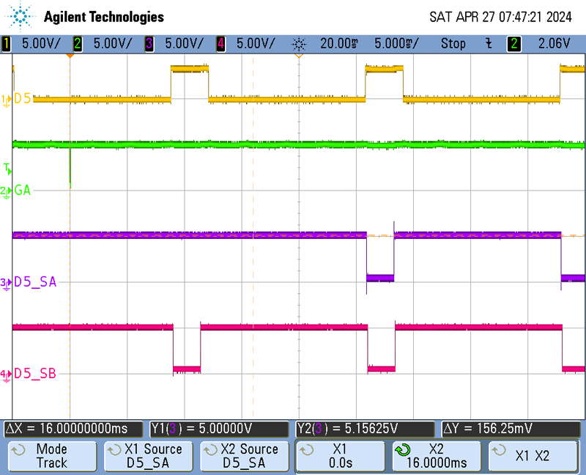586x475 pixels.
Task: Click the green trigger source 2 badge
Action: pyautogui.click(x=516, y=43)
